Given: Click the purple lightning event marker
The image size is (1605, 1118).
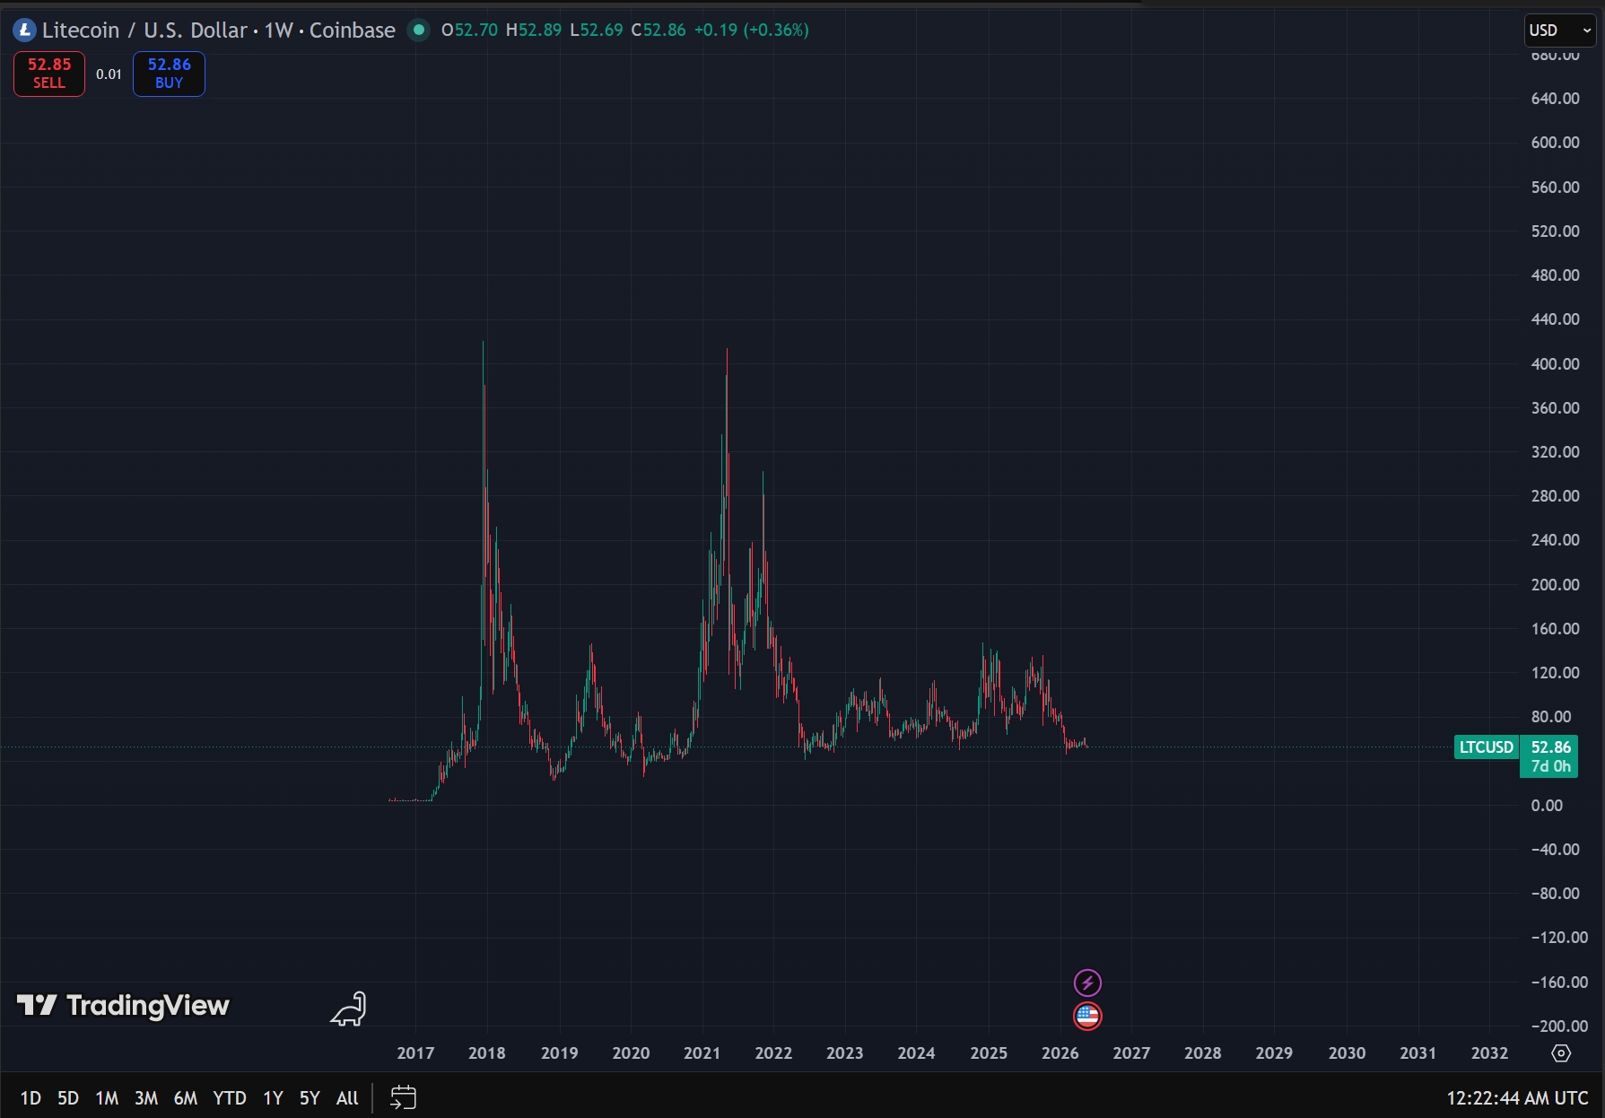Looking at the screenshot, I should [1087, 983].
